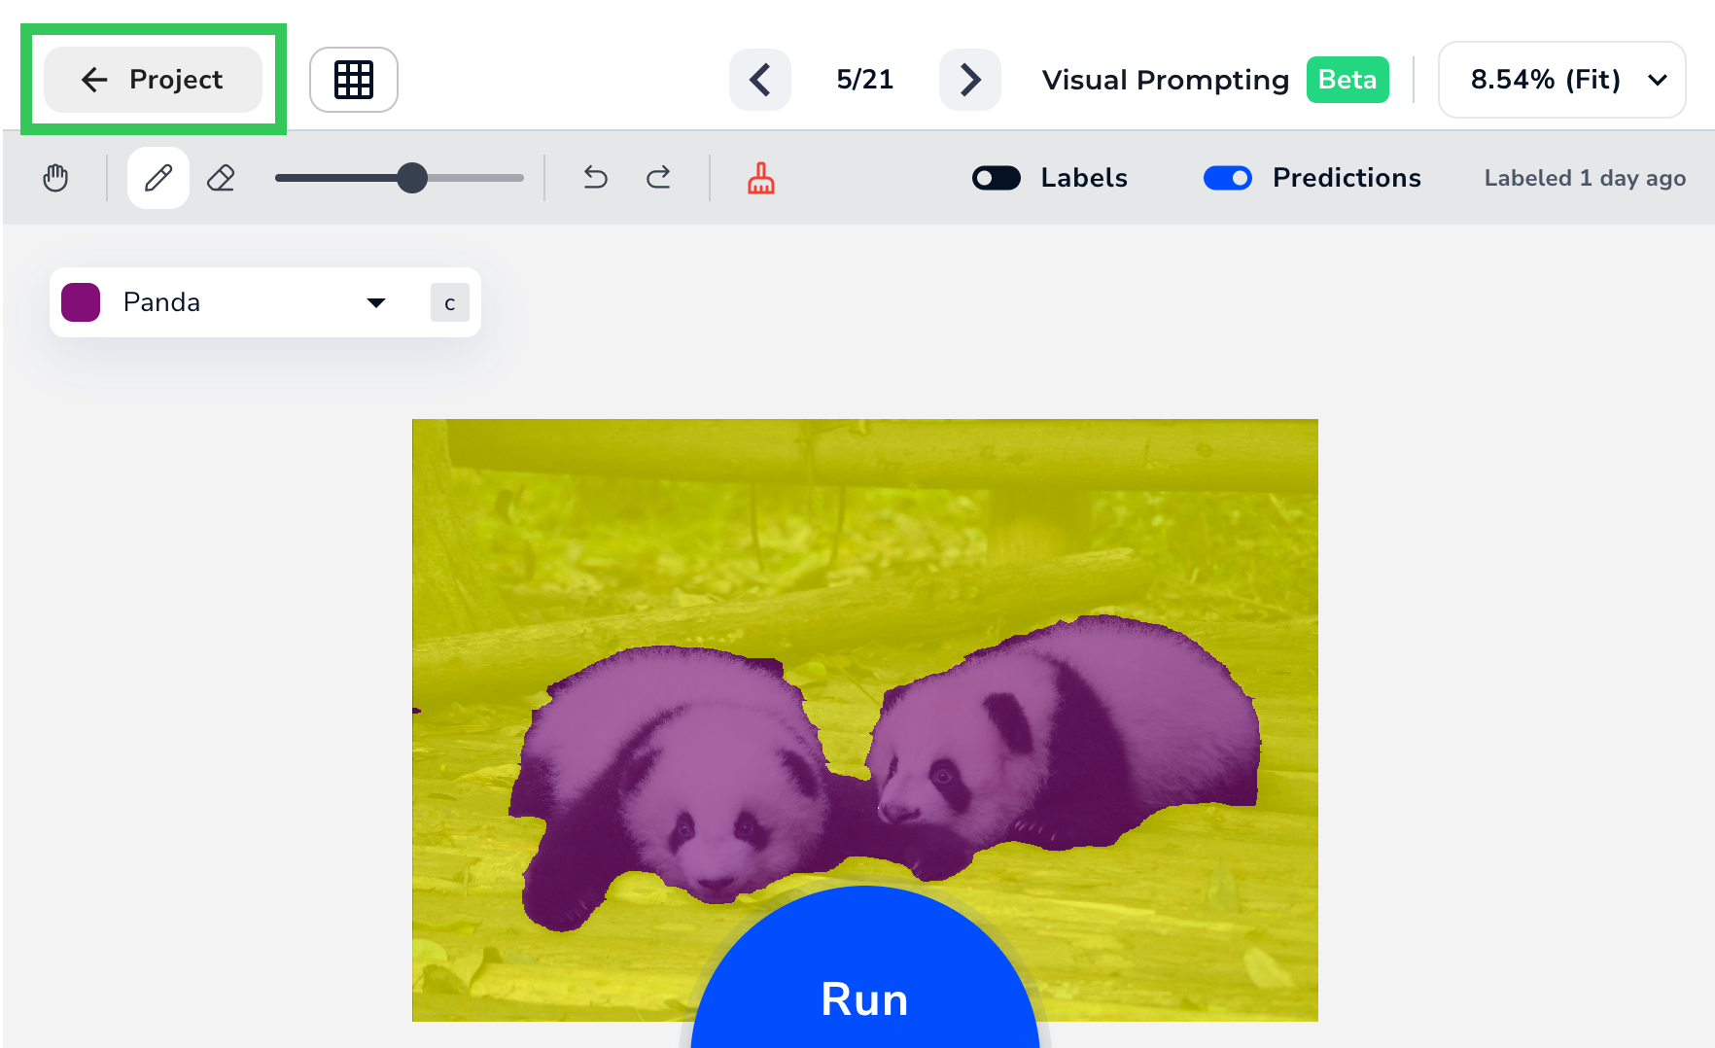Image resolution: width=1715 pixels, height=1048 pixels.
Task: Click the red clear annotations broom icon
Action: (x=760, y=178)
